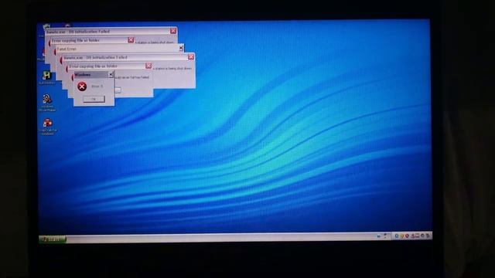The image size is (495, 278).
Task: Open the green Start button
Action: coord(53,239)
